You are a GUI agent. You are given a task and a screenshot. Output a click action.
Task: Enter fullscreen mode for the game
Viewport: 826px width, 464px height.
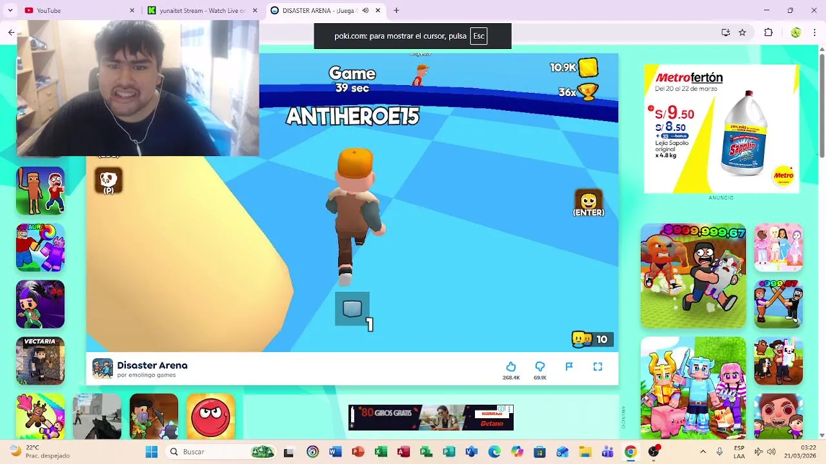pos(598,366)
